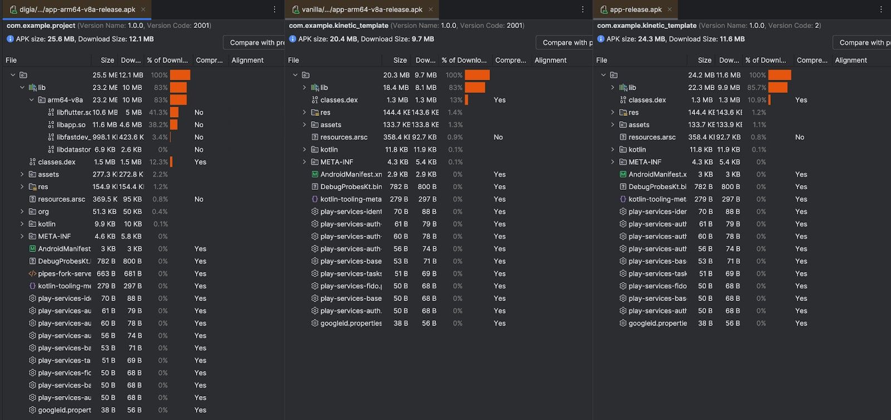The width and height of the screenshot is (891, 420).
Task: Select libapp.so file icon
Action: click(x=51, y=125)
